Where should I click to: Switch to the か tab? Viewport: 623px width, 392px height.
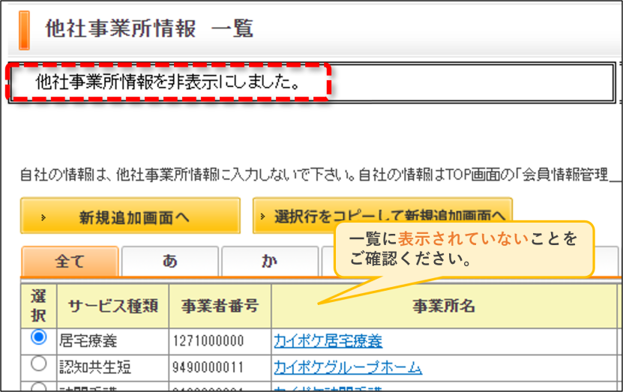270,262
